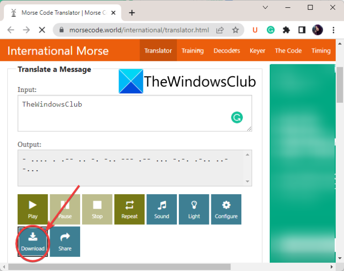Click the address bar URL
Viewport: 344px width, 271px height.
(x=139, y=30)
